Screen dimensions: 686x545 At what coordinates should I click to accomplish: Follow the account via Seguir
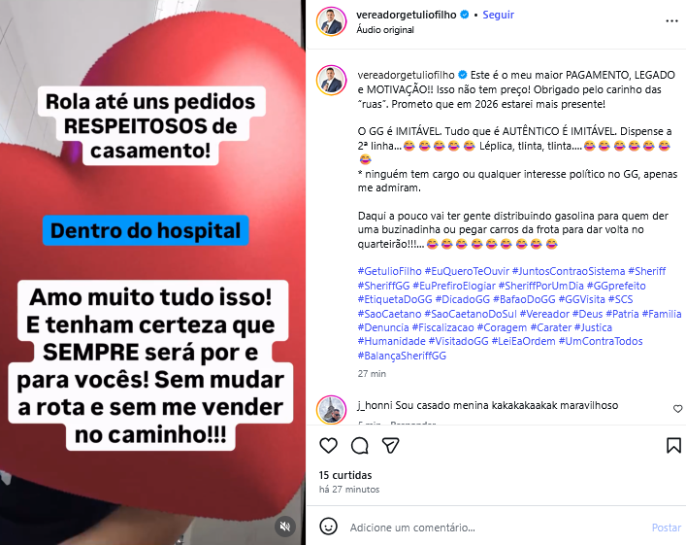tap(498, 15)
